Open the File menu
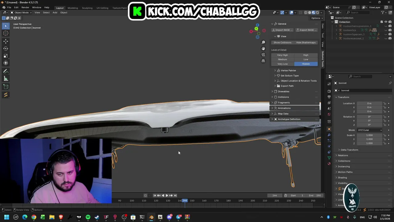The image size is (394, 222). pos(9,8)
